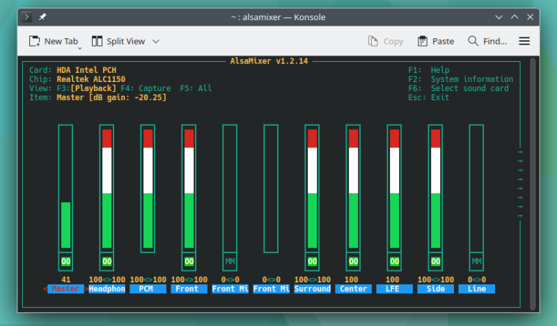The height and width of the screenshot is (326, 557).
Task: Click the Center volume bar
Action: (354, 188)
